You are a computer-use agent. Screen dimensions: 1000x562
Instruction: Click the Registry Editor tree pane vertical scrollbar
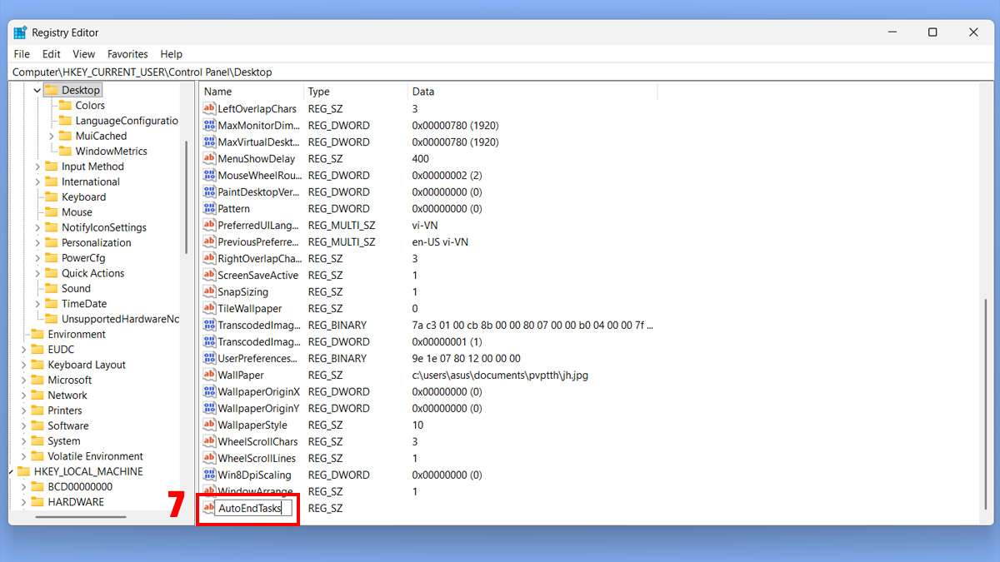pyautogui.click(x=186, y=196)
